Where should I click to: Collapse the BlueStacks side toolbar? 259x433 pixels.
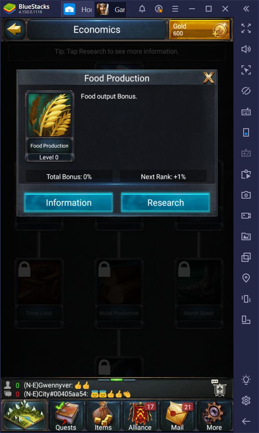click(246, 9)
